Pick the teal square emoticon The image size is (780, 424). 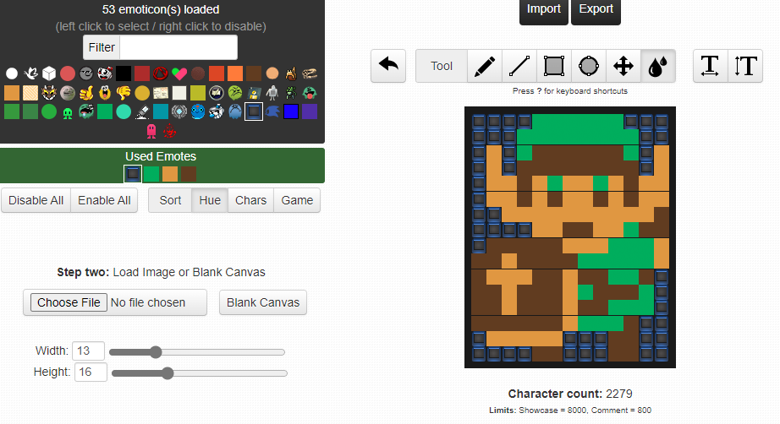click(160, 111)
